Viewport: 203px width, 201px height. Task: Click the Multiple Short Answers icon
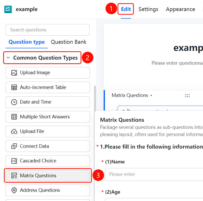[x=14, y=117]
